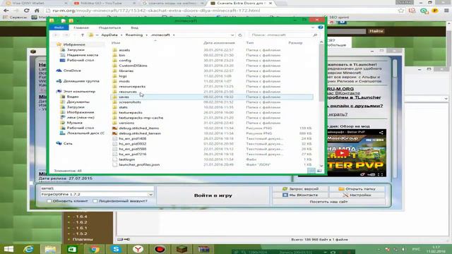452x254 pixels.
Task: Go back in the Explorer window
Action: tap(56, 35)
